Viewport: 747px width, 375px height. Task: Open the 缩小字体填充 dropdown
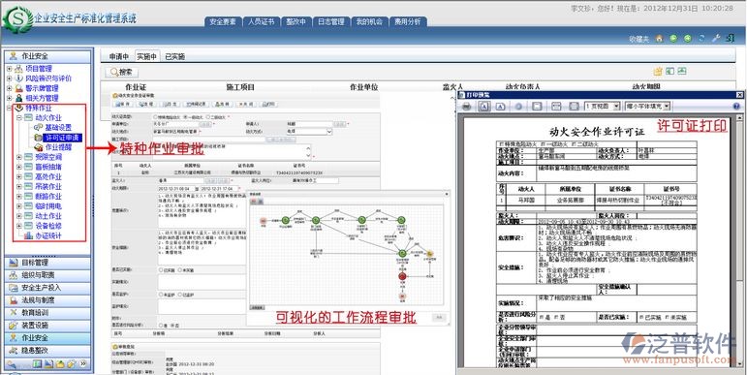point(648,107)
